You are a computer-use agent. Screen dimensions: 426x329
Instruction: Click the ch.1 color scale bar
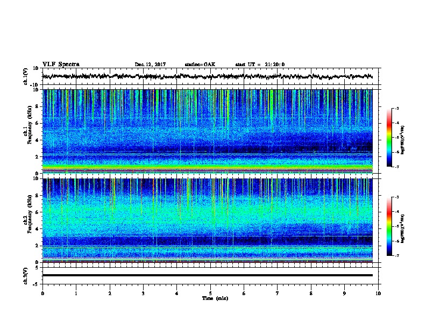click(x=389, y=138)
